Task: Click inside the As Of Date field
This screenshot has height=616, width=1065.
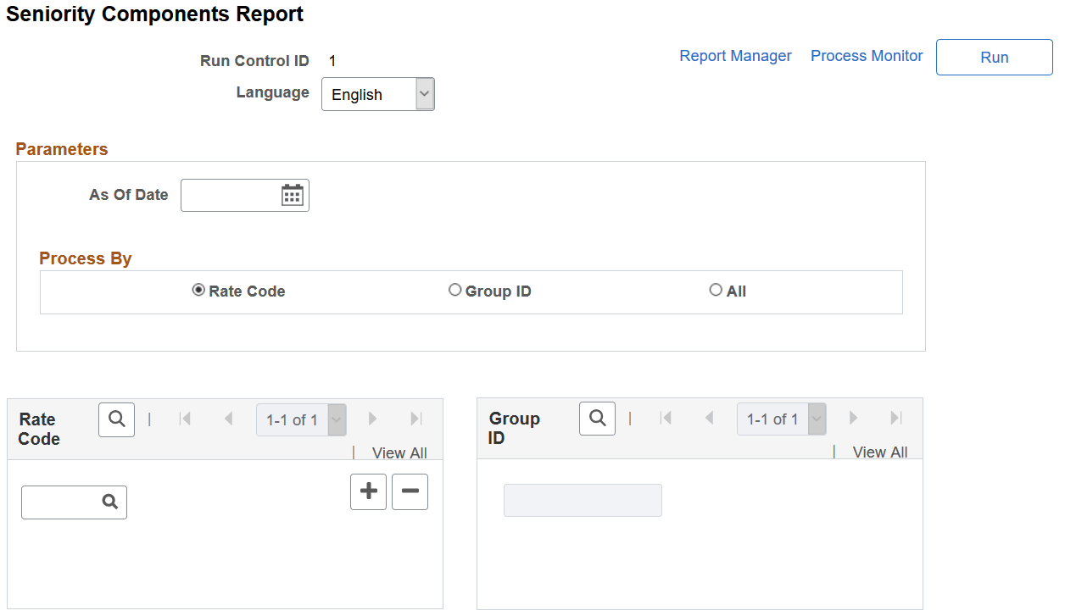Action: tap(229, 195)
